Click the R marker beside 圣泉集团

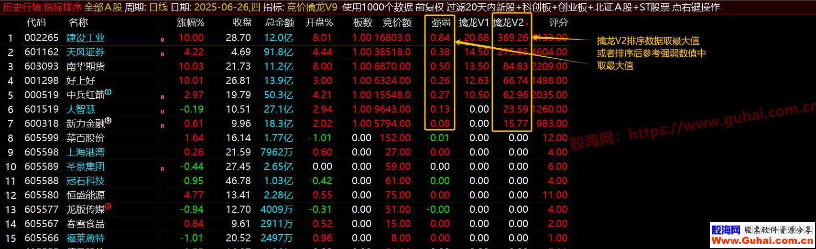click(163, 169)
